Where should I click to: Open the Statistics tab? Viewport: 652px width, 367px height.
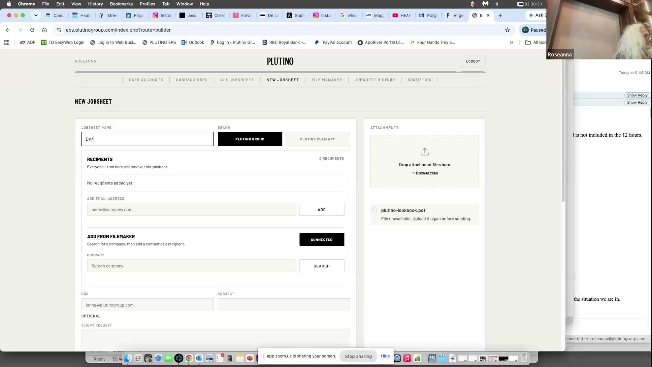click(419, 80)
